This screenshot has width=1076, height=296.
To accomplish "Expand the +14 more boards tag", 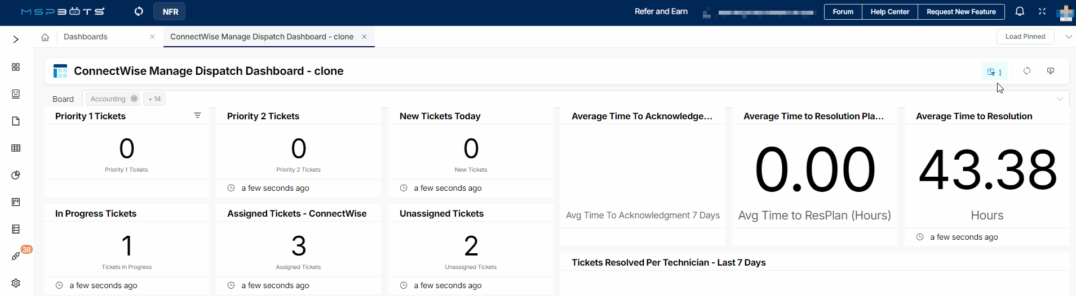I will pos(154,99).
